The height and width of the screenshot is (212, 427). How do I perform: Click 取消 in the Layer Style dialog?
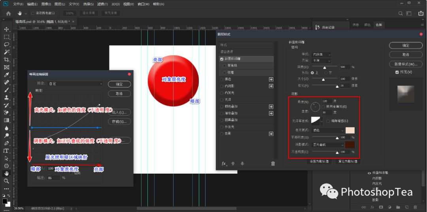406,55
